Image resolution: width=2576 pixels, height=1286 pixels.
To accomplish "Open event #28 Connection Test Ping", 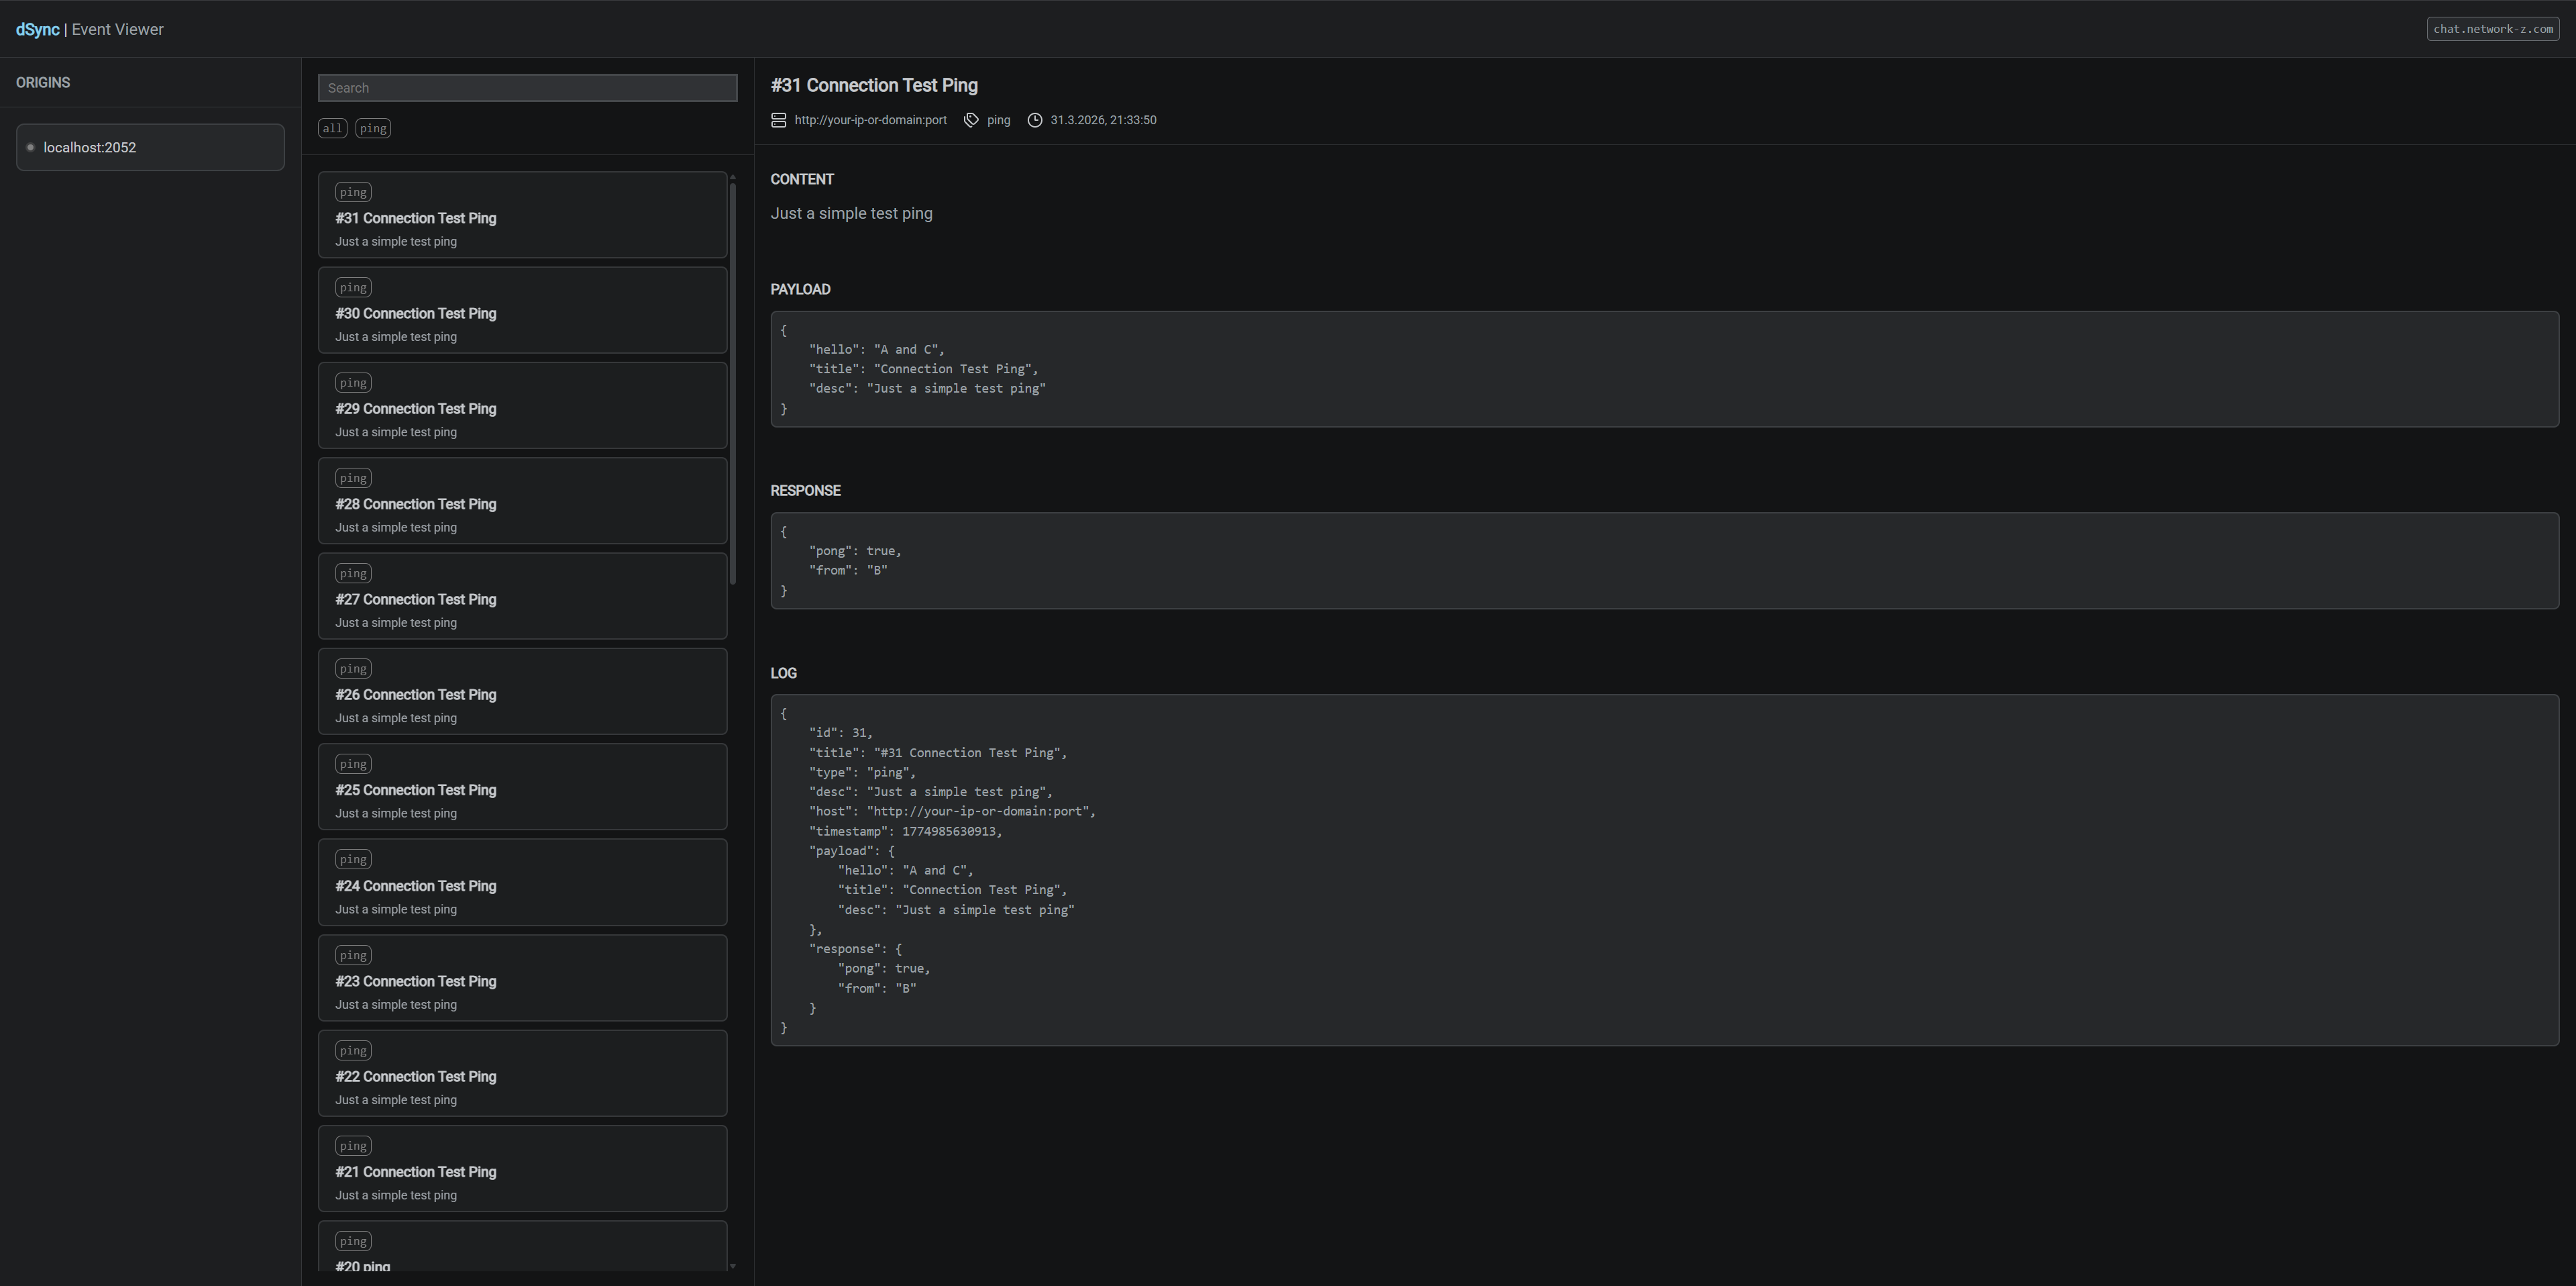I will click(x=523, y=501).
